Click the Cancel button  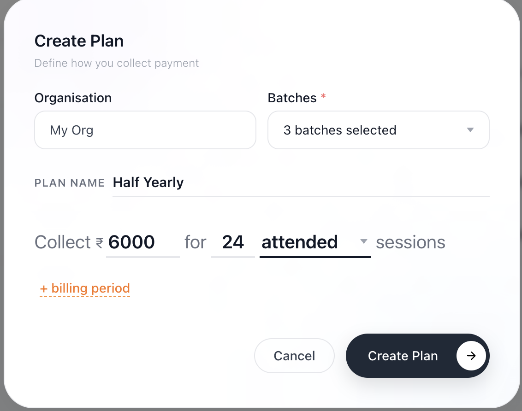(294, 356)
